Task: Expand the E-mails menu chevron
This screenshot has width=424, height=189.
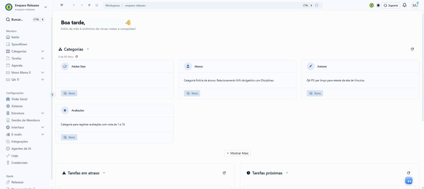Action: pos(42,134)
